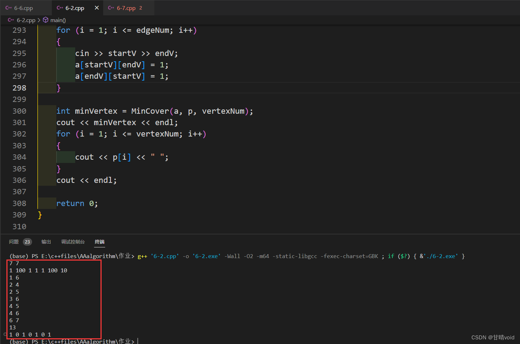Click the 'MinCover' function call on line 300

coord(150,111)
